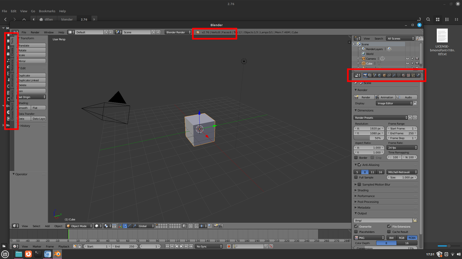Open Firefox from the taskbar
Screen dimensions: 462x259
pyautogui.click(x=28, y=254)
